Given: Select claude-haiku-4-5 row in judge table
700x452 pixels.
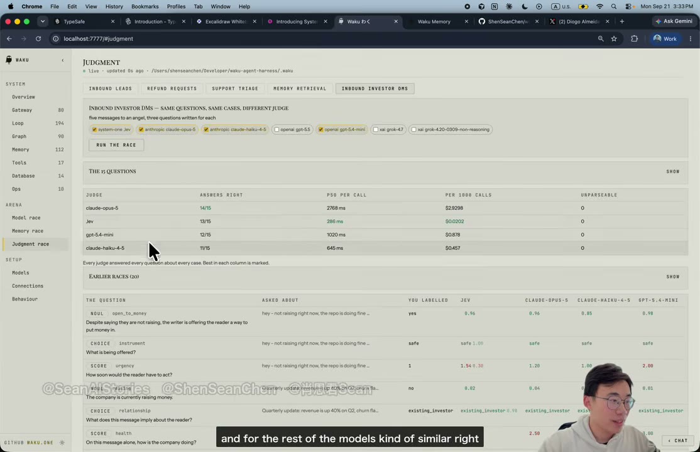Looking at the screenshot, I should pyautogui.click(x=385, y=248).
